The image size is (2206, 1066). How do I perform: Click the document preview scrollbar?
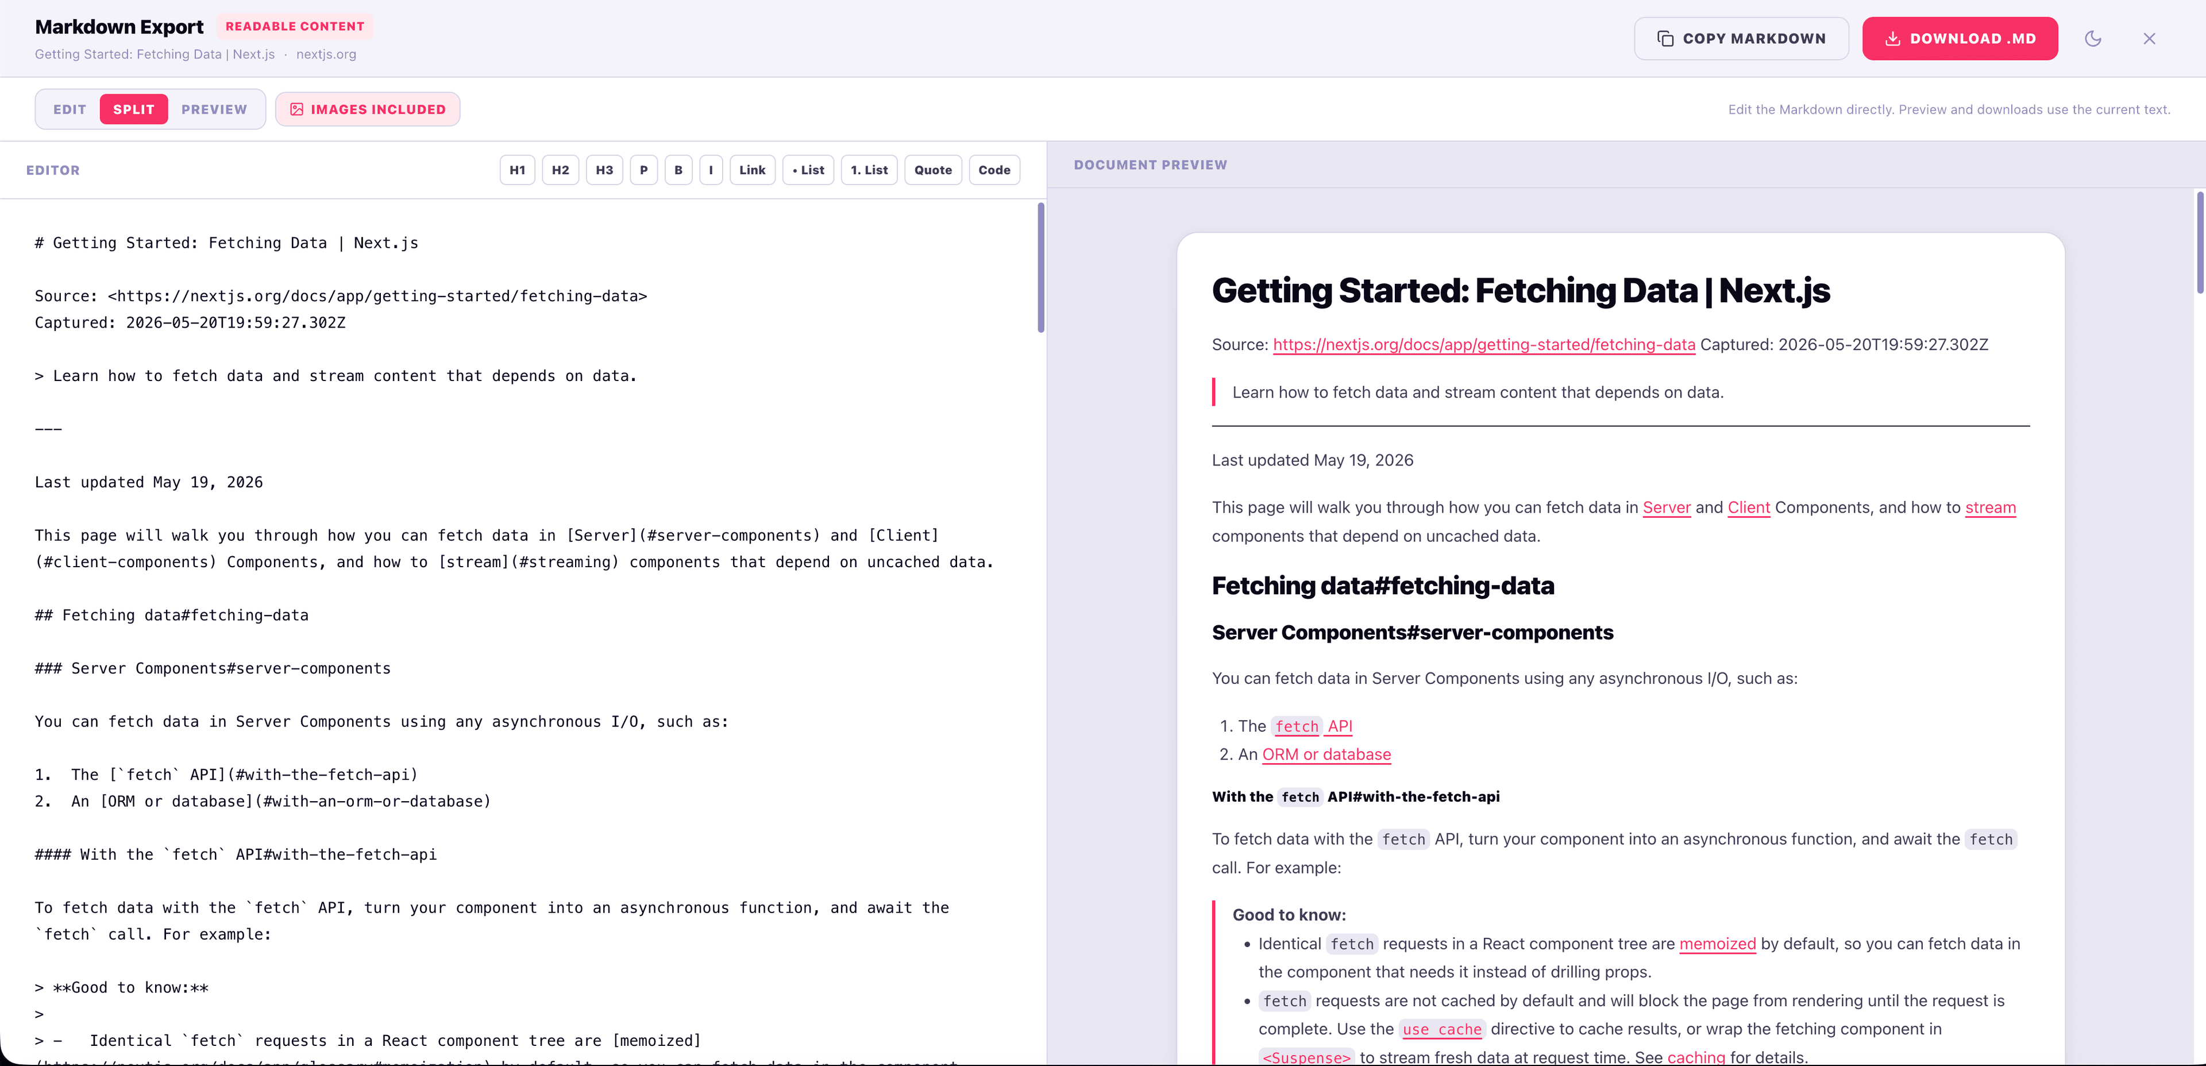(2200, 243)
